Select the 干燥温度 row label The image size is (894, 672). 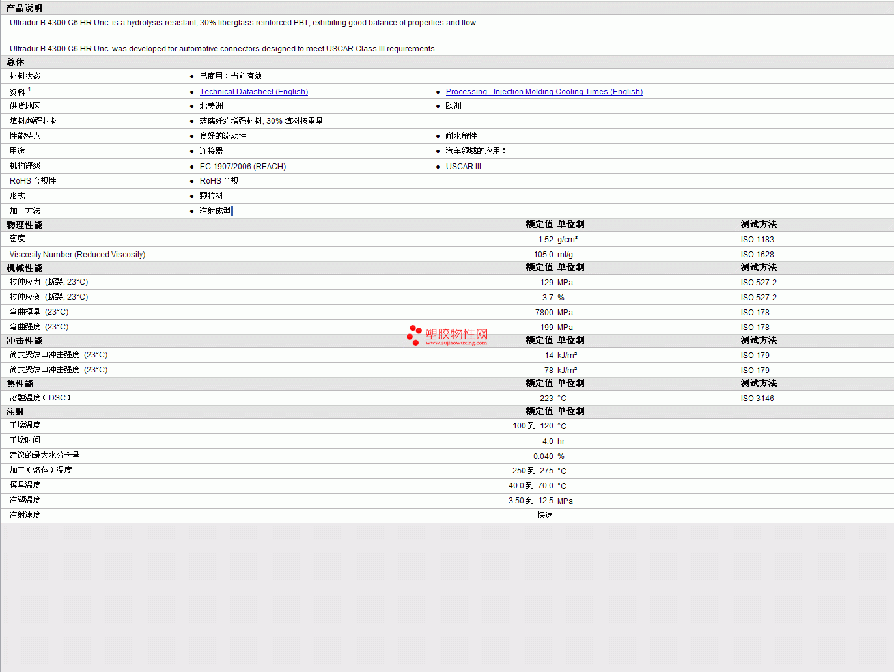25,425
